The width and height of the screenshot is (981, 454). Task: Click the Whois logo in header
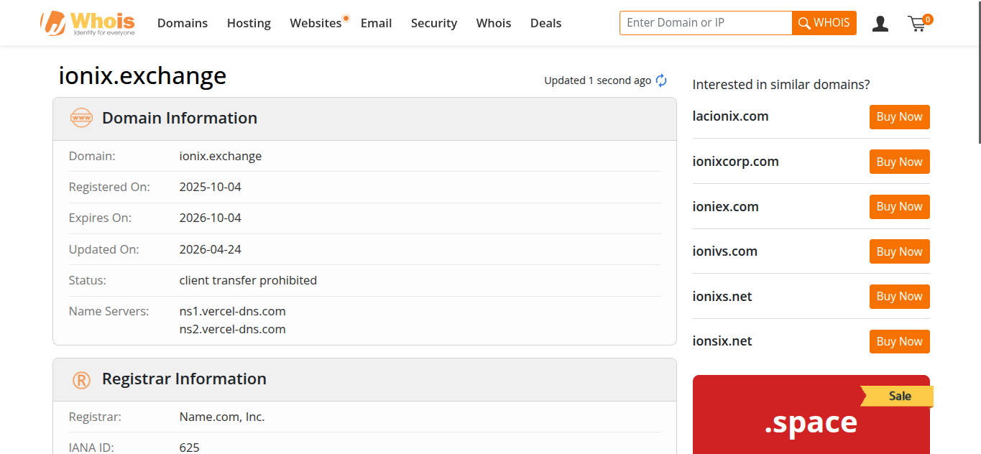point(88,23)
